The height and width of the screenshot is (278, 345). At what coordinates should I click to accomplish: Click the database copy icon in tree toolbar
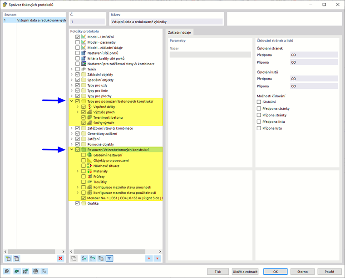[x=101, y=258]
